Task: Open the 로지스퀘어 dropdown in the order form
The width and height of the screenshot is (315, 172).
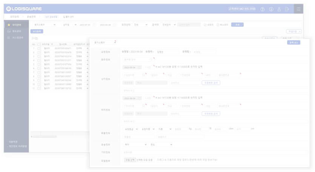Action: tap(104, 43)
